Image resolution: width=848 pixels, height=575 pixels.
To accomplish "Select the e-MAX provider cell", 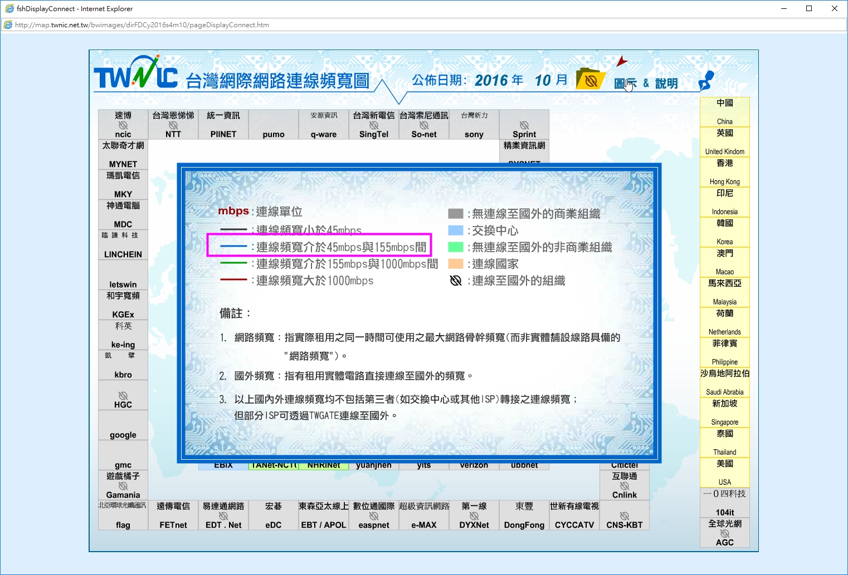I will 424,515.
